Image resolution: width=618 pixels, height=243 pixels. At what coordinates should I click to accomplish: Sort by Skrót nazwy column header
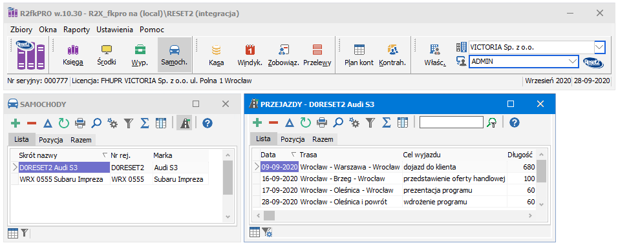63,155
